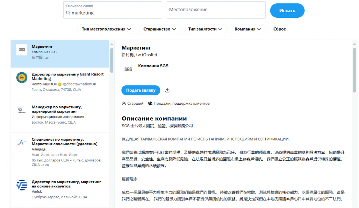Focus the Ключевое слово input field
This screenshot has width=359, height=208.
[x=113, y=10]
